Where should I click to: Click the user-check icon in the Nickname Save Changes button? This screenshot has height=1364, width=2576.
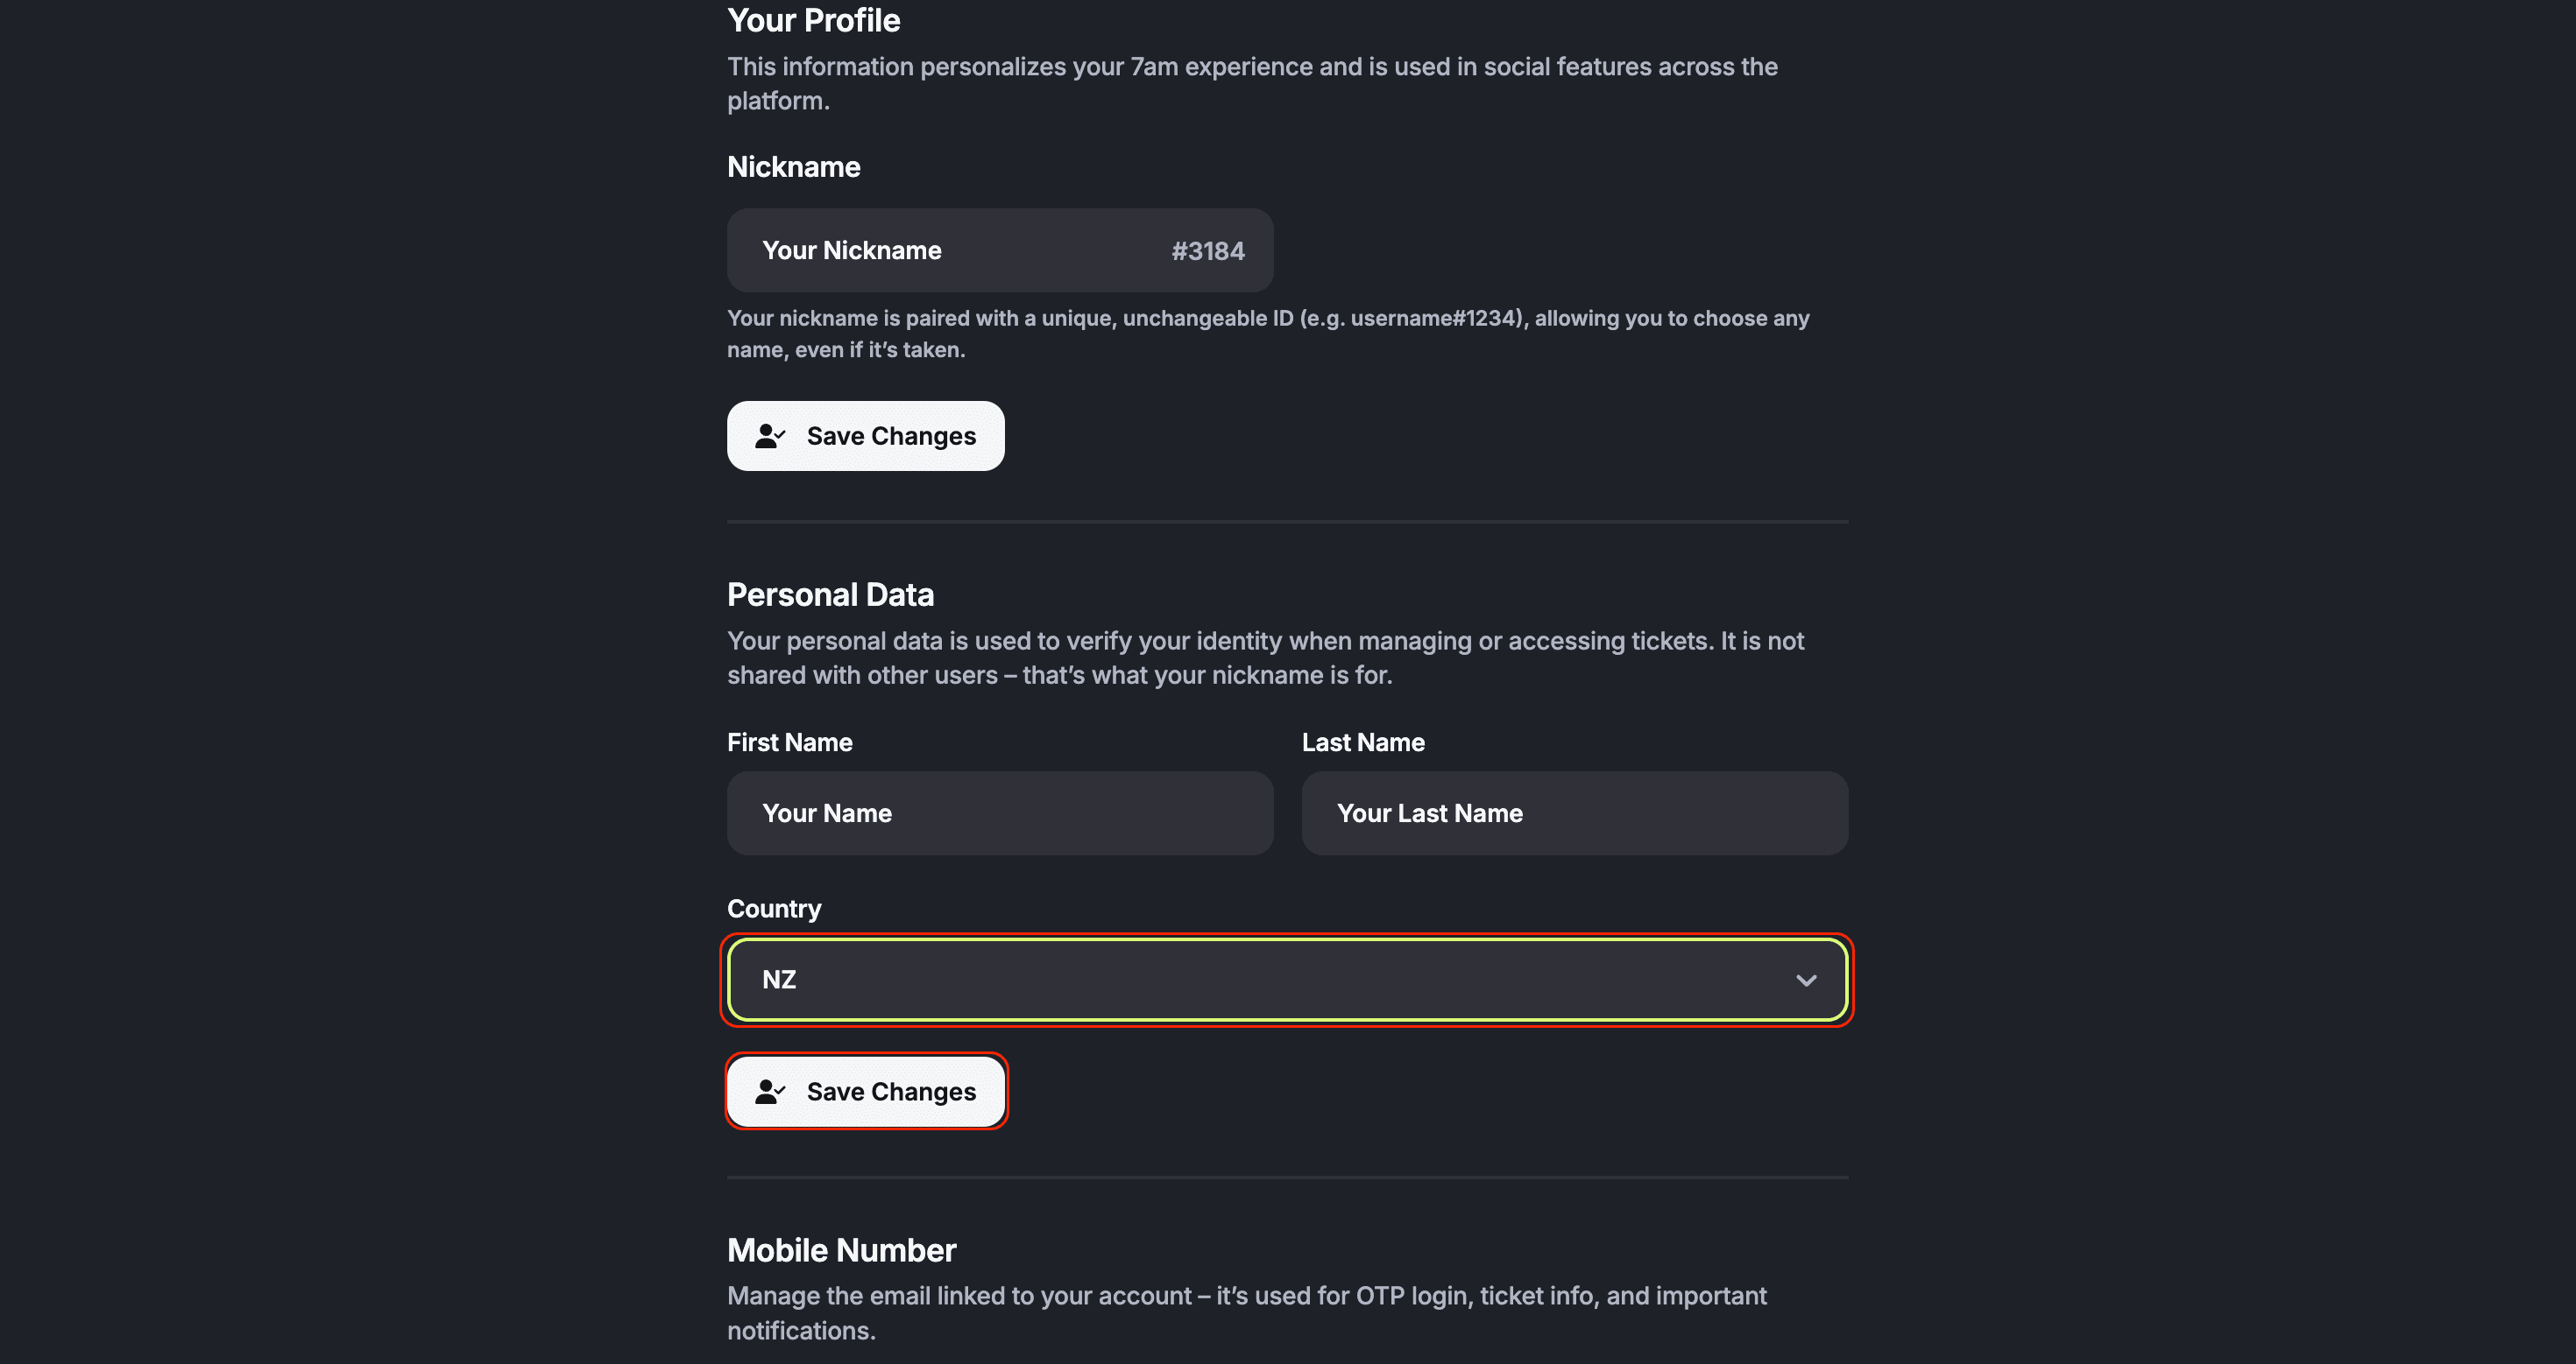[x=770, y=437]
